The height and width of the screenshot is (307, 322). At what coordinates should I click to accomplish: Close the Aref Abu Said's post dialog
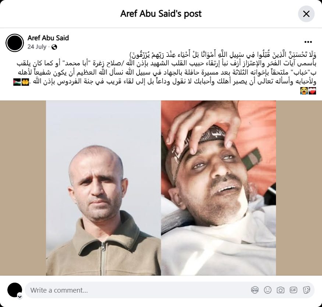[306, 14]
